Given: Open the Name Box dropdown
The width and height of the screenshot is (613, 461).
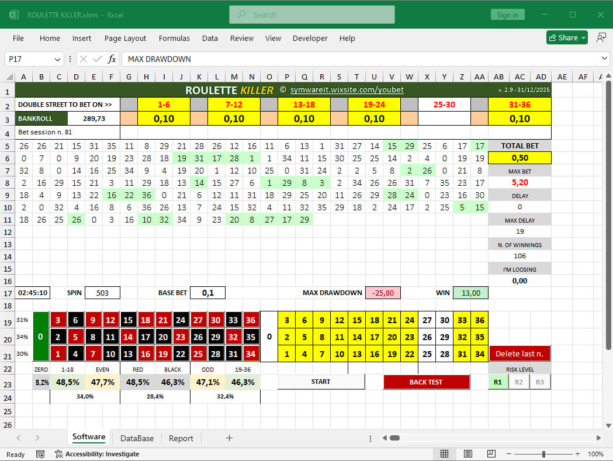Looking at the screenshot, I should click(57, 60).
